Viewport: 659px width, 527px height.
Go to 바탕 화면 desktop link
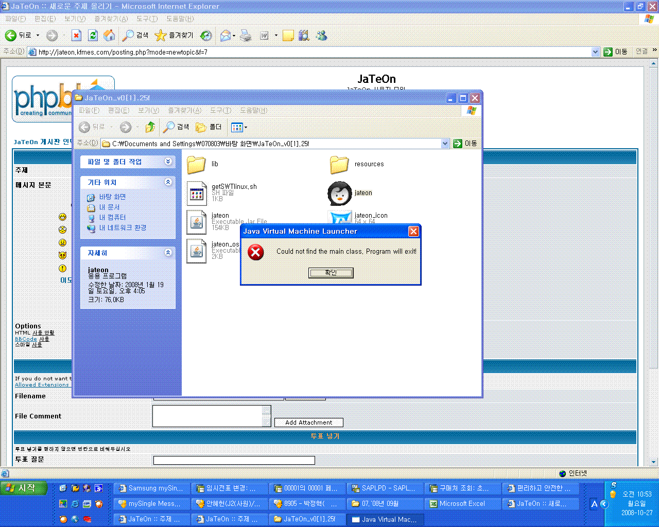point(112,197)
